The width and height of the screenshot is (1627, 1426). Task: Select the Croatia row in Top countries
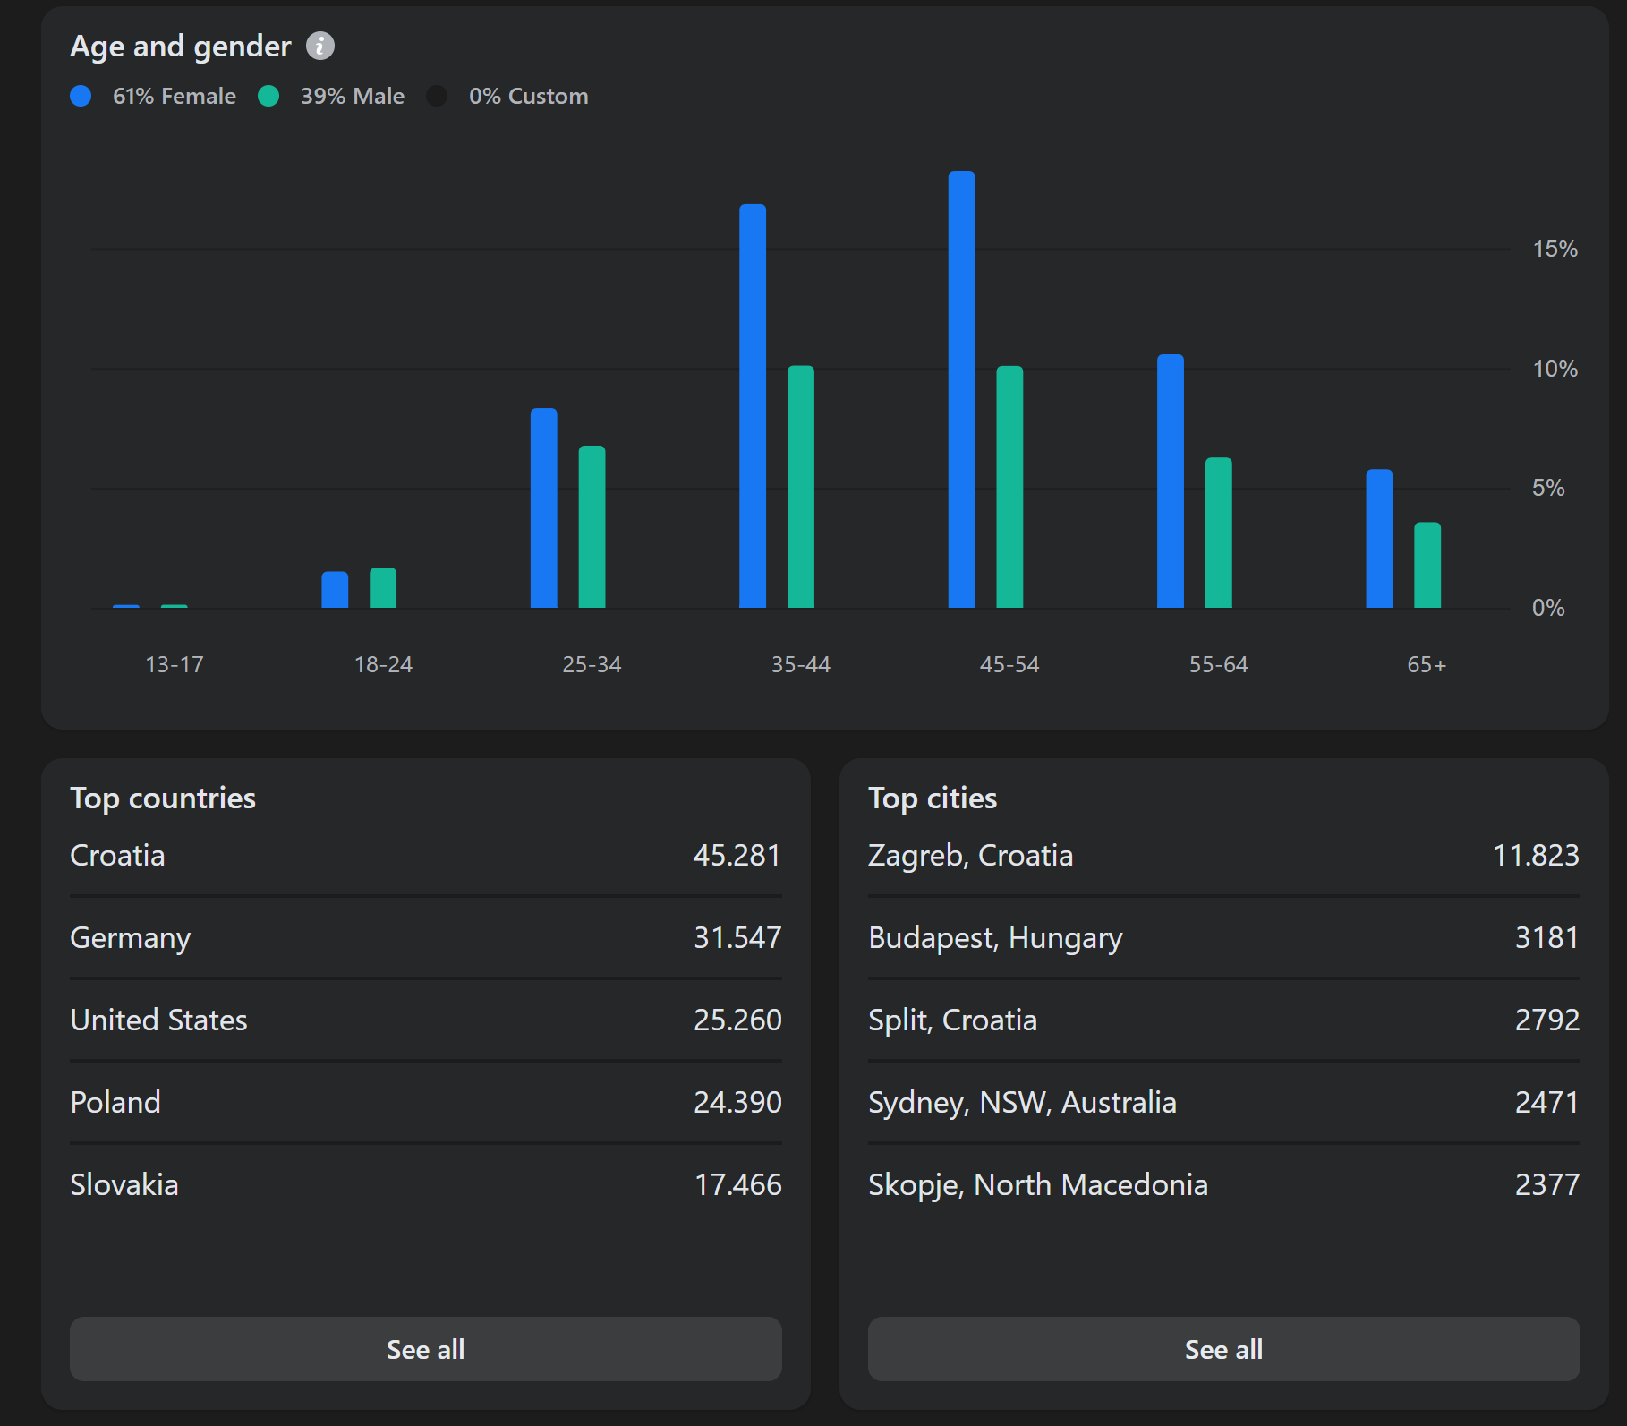tap(425, 856)
